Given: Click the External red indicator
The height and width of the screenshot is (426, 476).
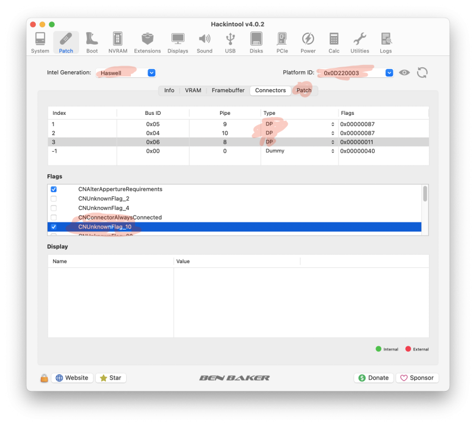Looking at the screenshot, I should [408, 349].
